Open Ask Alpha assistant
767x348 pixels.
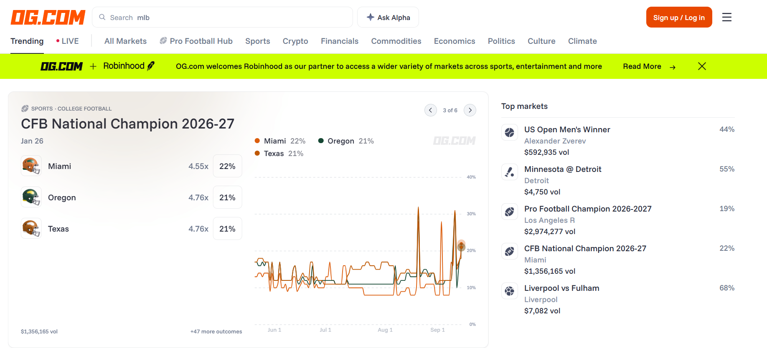point(388,17)
